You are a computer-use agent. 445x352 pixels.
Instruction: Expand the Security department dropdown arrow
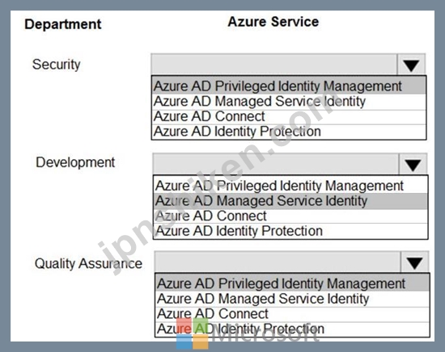tap(411, 65)
